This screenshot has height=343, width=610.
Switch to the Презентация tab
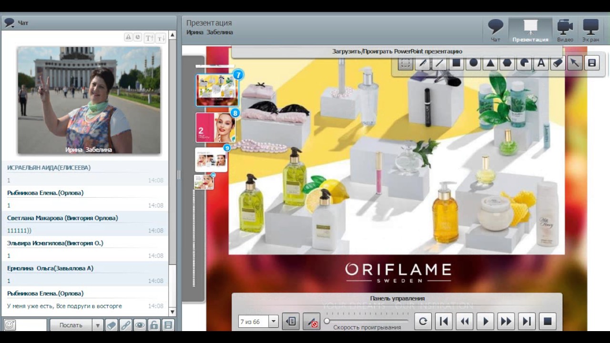pyautogui.click(x=530, y=31)
